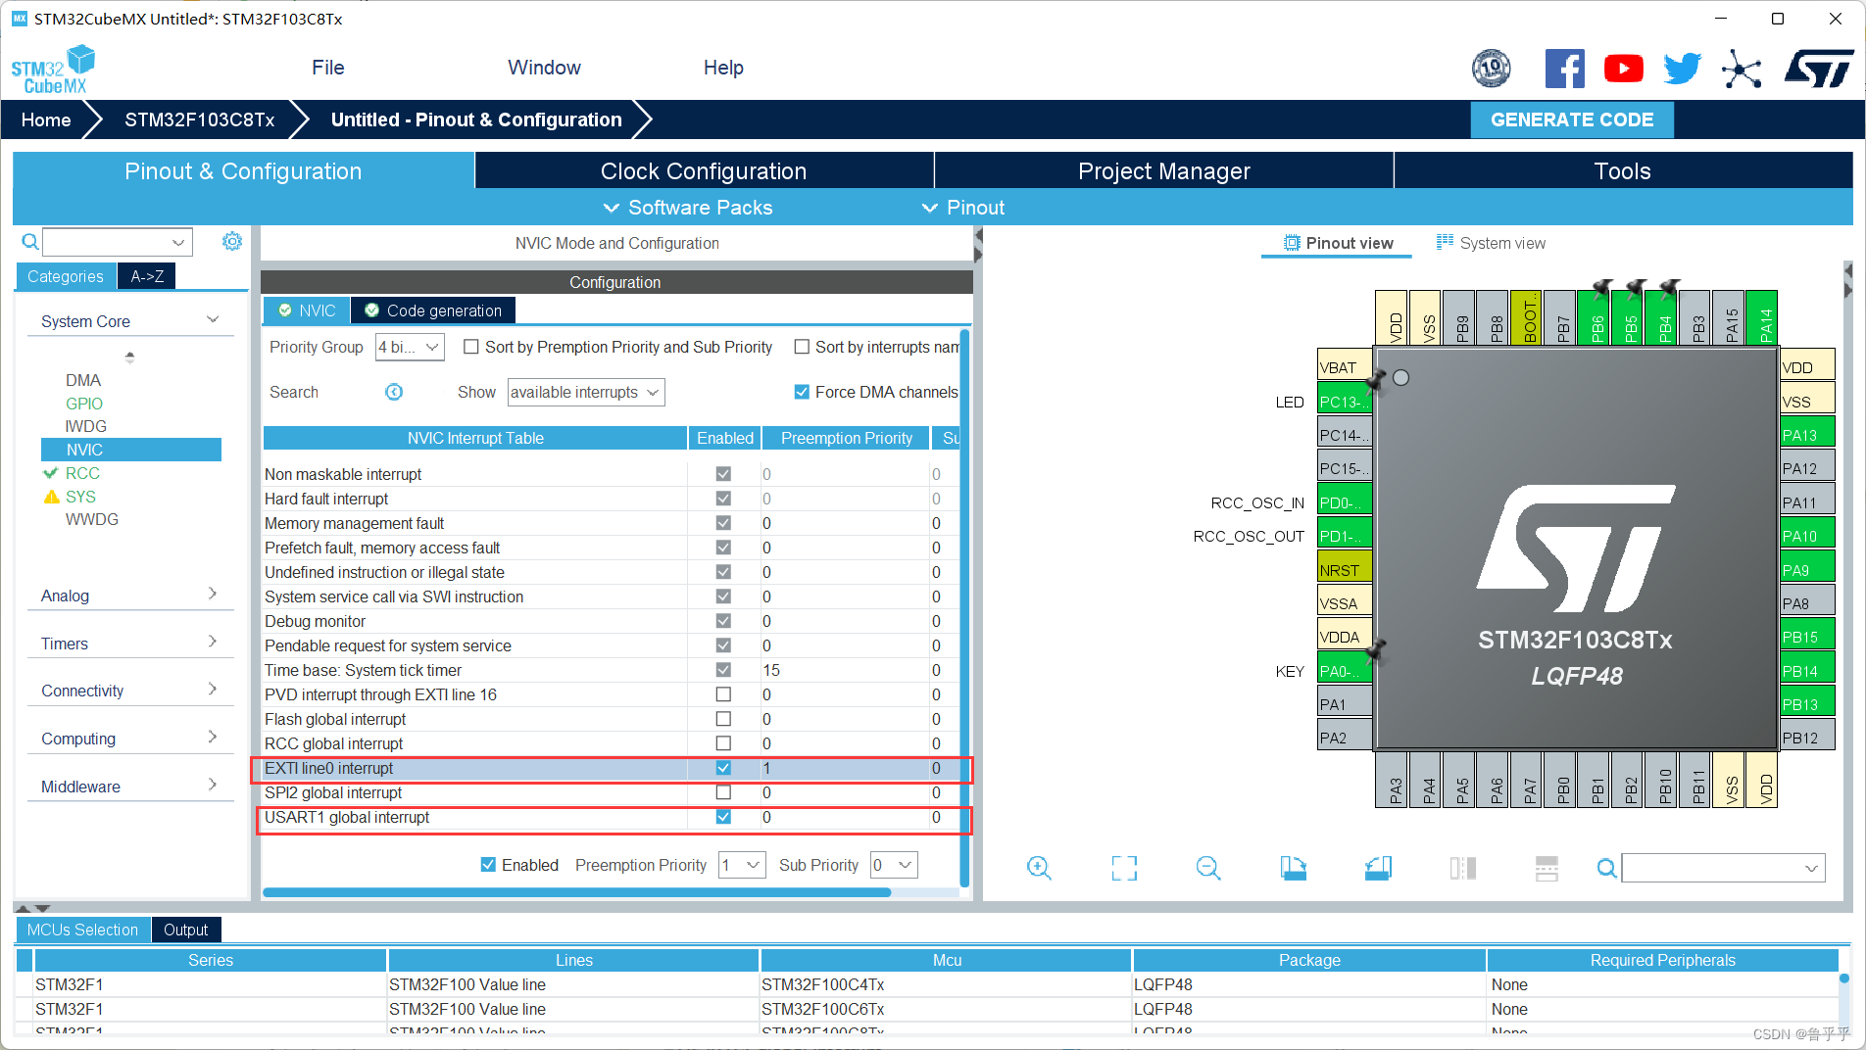Image resolution: width=1866 pixels, height=1050 pixels.
Task: Open the Sub Priority dropdown
Action: (x=894, y=865)
